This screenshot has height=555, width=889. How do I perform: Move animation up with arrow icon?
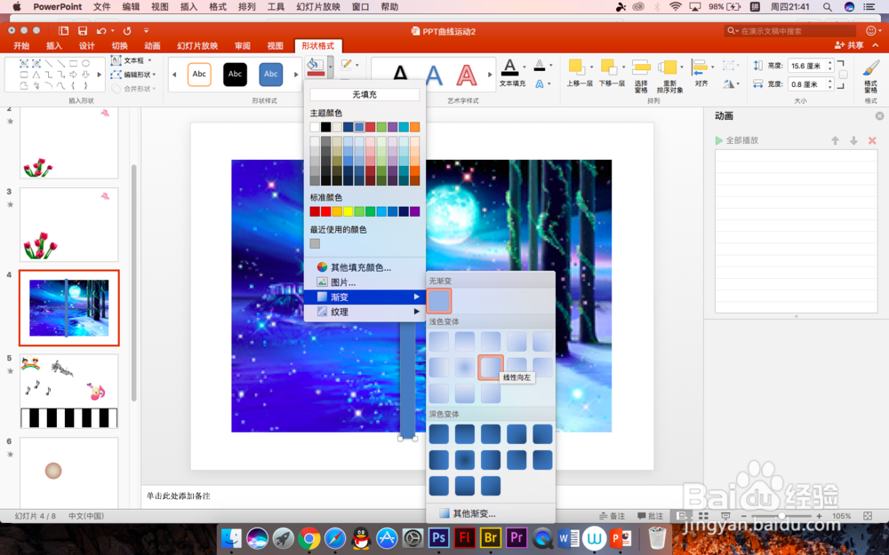point(835,140)
